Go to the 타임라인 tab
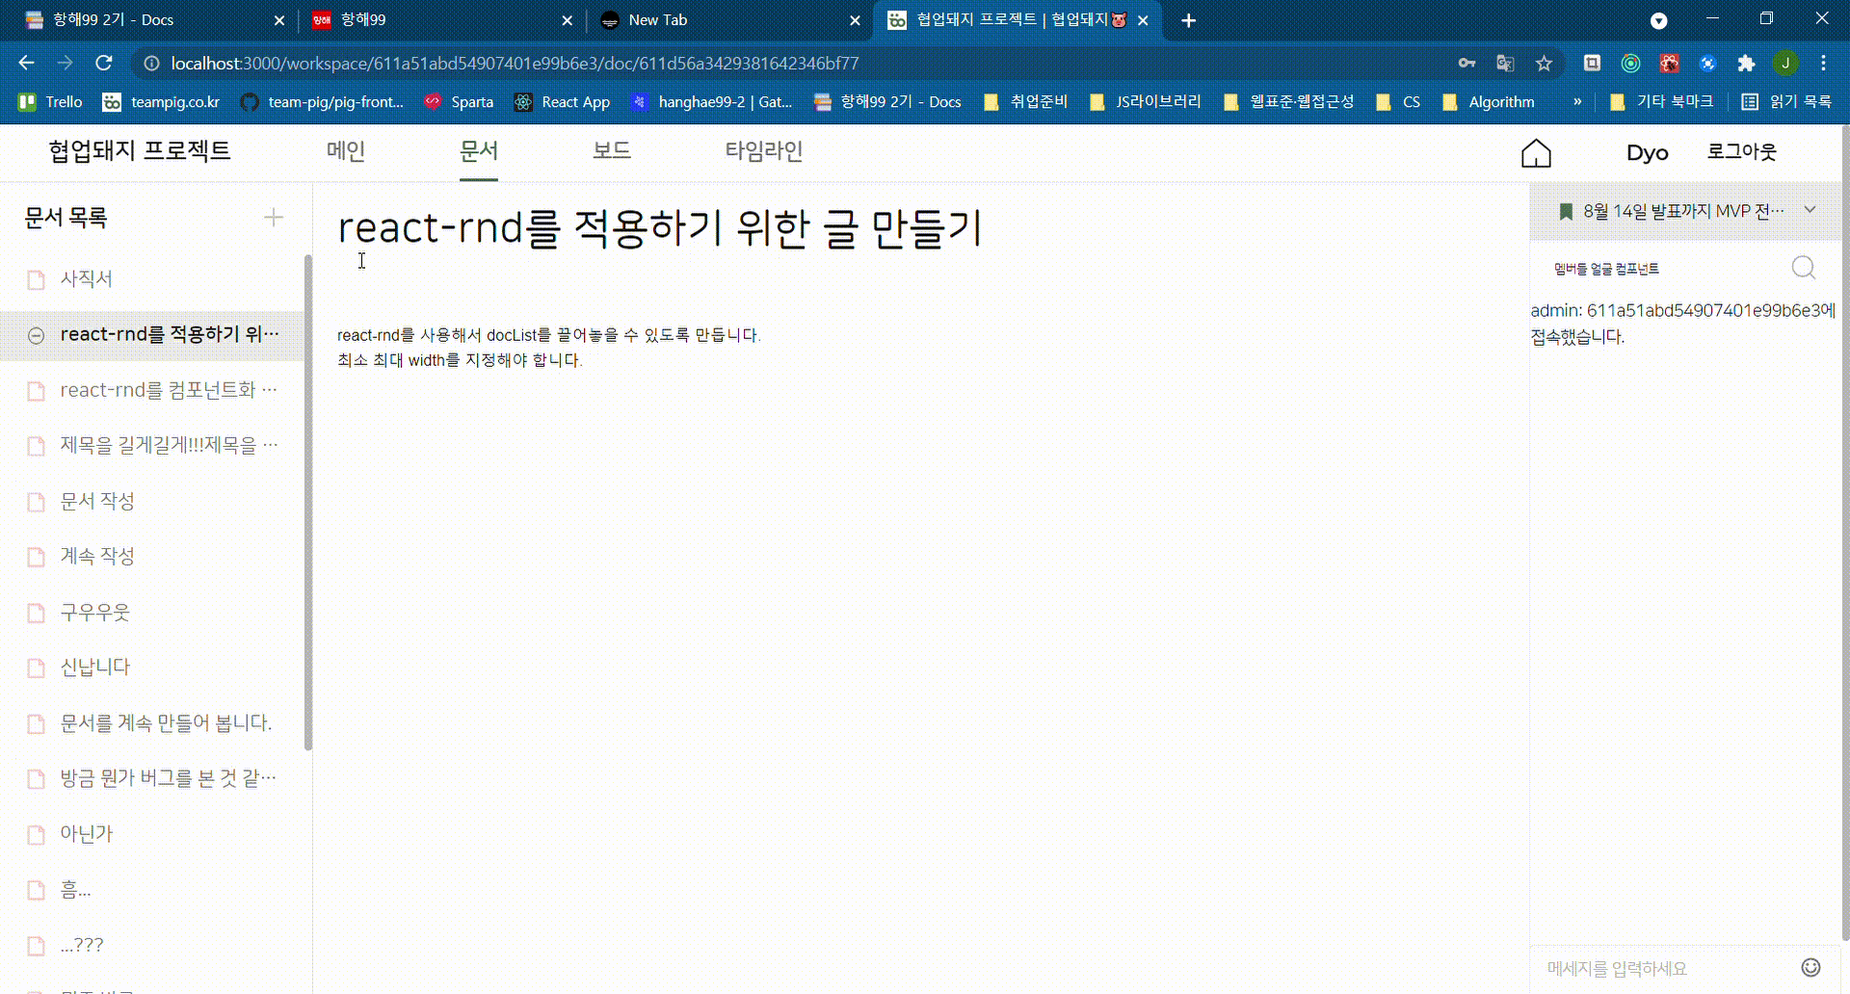Viewport: 1850px width, 994px height. (764, 151)
